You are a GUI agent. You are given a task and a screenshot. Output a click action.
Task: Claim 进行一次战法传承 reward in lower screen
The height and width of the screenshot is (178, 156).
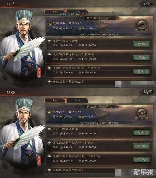pos(141,132)
